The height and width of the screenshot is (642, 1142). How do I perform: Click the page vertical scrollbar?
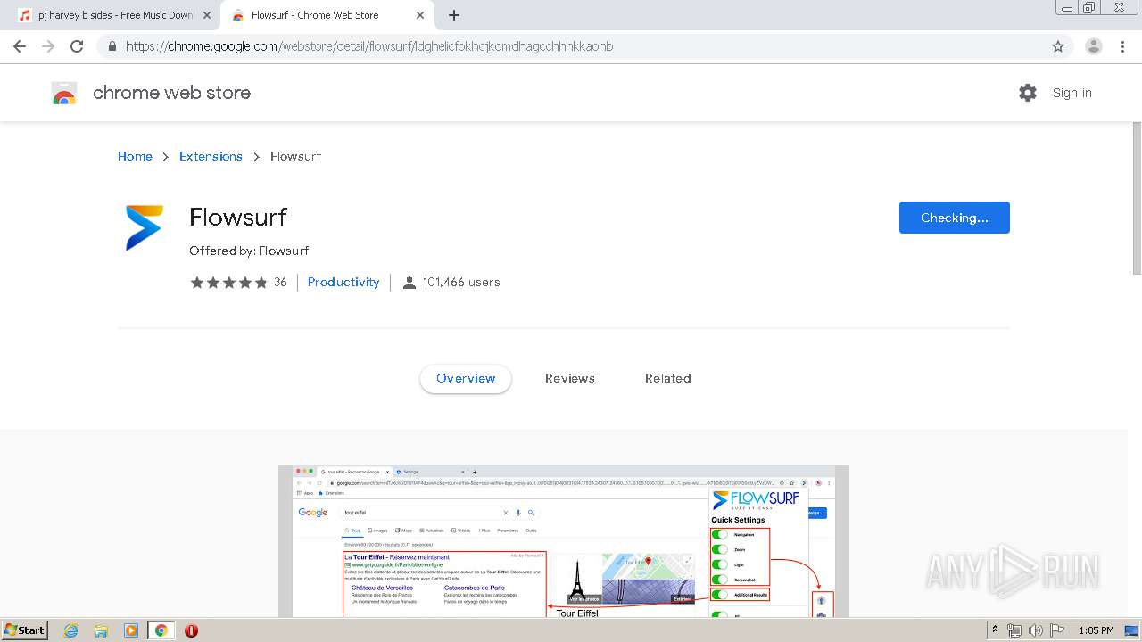point(1136,196)
